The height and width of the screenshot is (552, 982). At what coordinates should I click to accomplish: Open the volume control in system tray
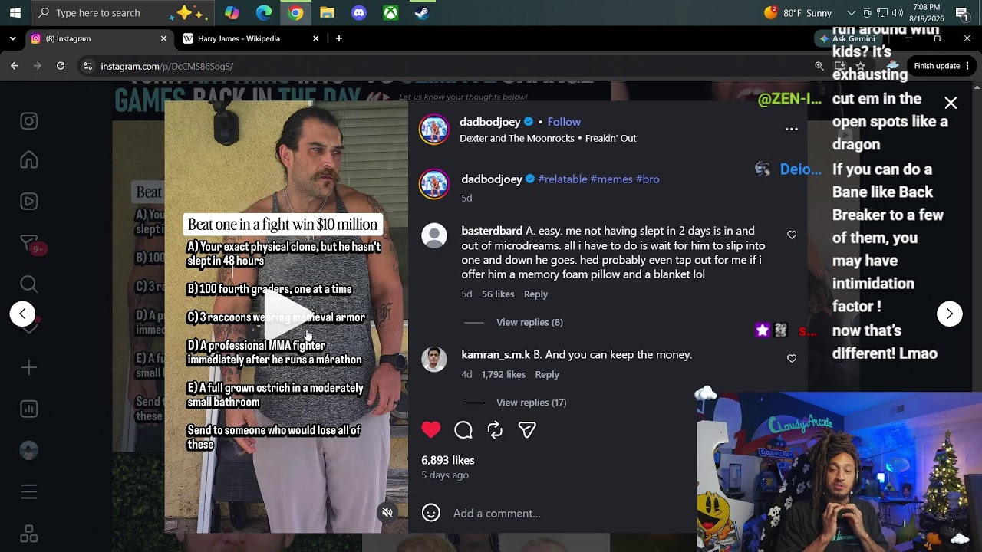tap(896, 12)
